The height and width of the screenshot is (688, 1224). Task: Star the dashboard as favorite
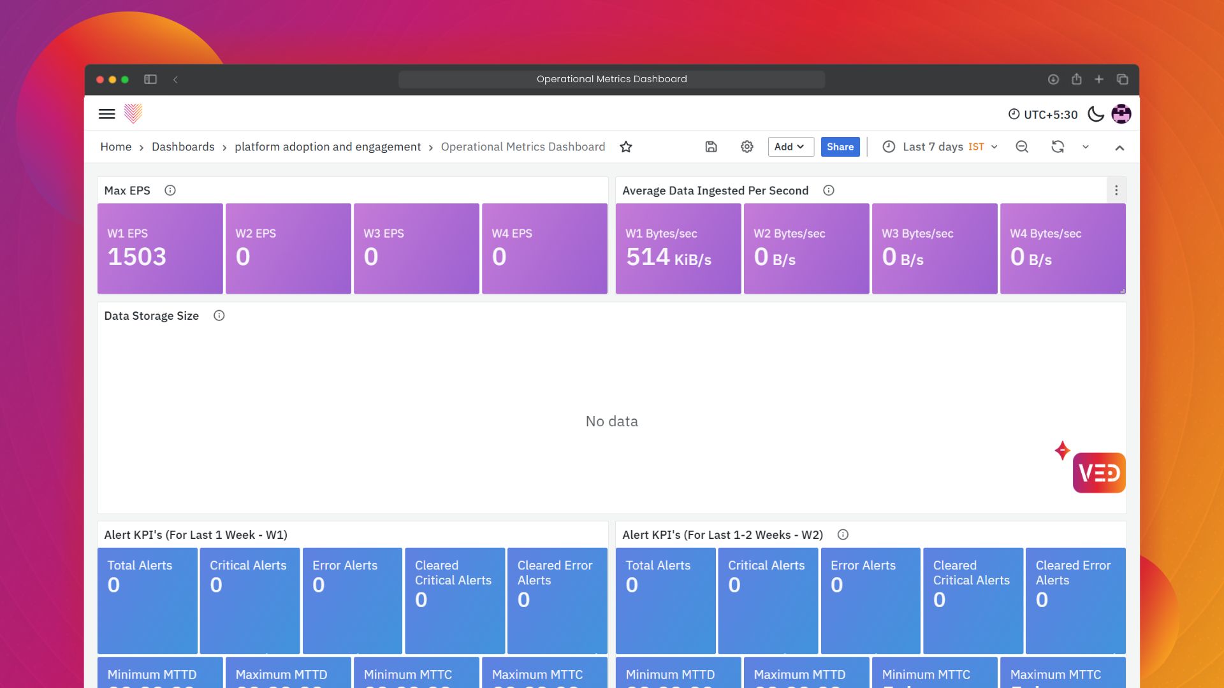pos(626,147)
